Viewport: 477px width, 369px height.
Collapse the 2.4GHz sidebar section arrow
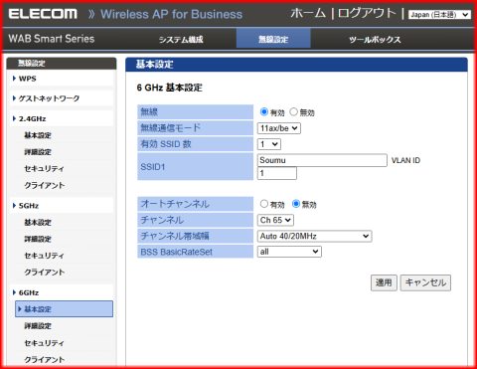pyautogui.click(x=14, y=118)
